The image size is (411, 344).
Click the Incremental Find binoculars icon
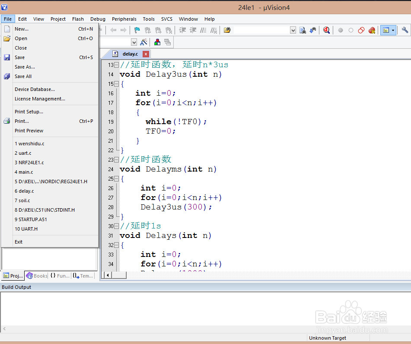pyautogui.click(x=313, y=30)
